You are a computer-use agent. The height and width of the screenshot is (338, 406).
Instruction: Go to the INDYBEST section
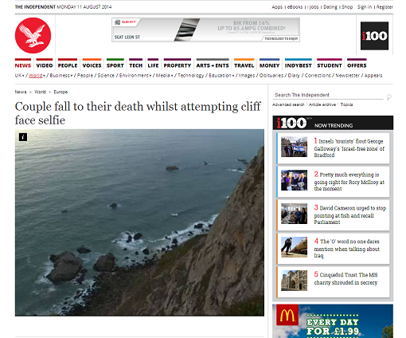click(x=299, y=64)
